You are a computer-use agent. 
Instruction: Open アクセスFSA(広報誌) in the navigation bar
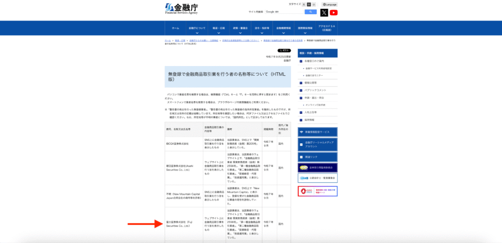(326, 28)
